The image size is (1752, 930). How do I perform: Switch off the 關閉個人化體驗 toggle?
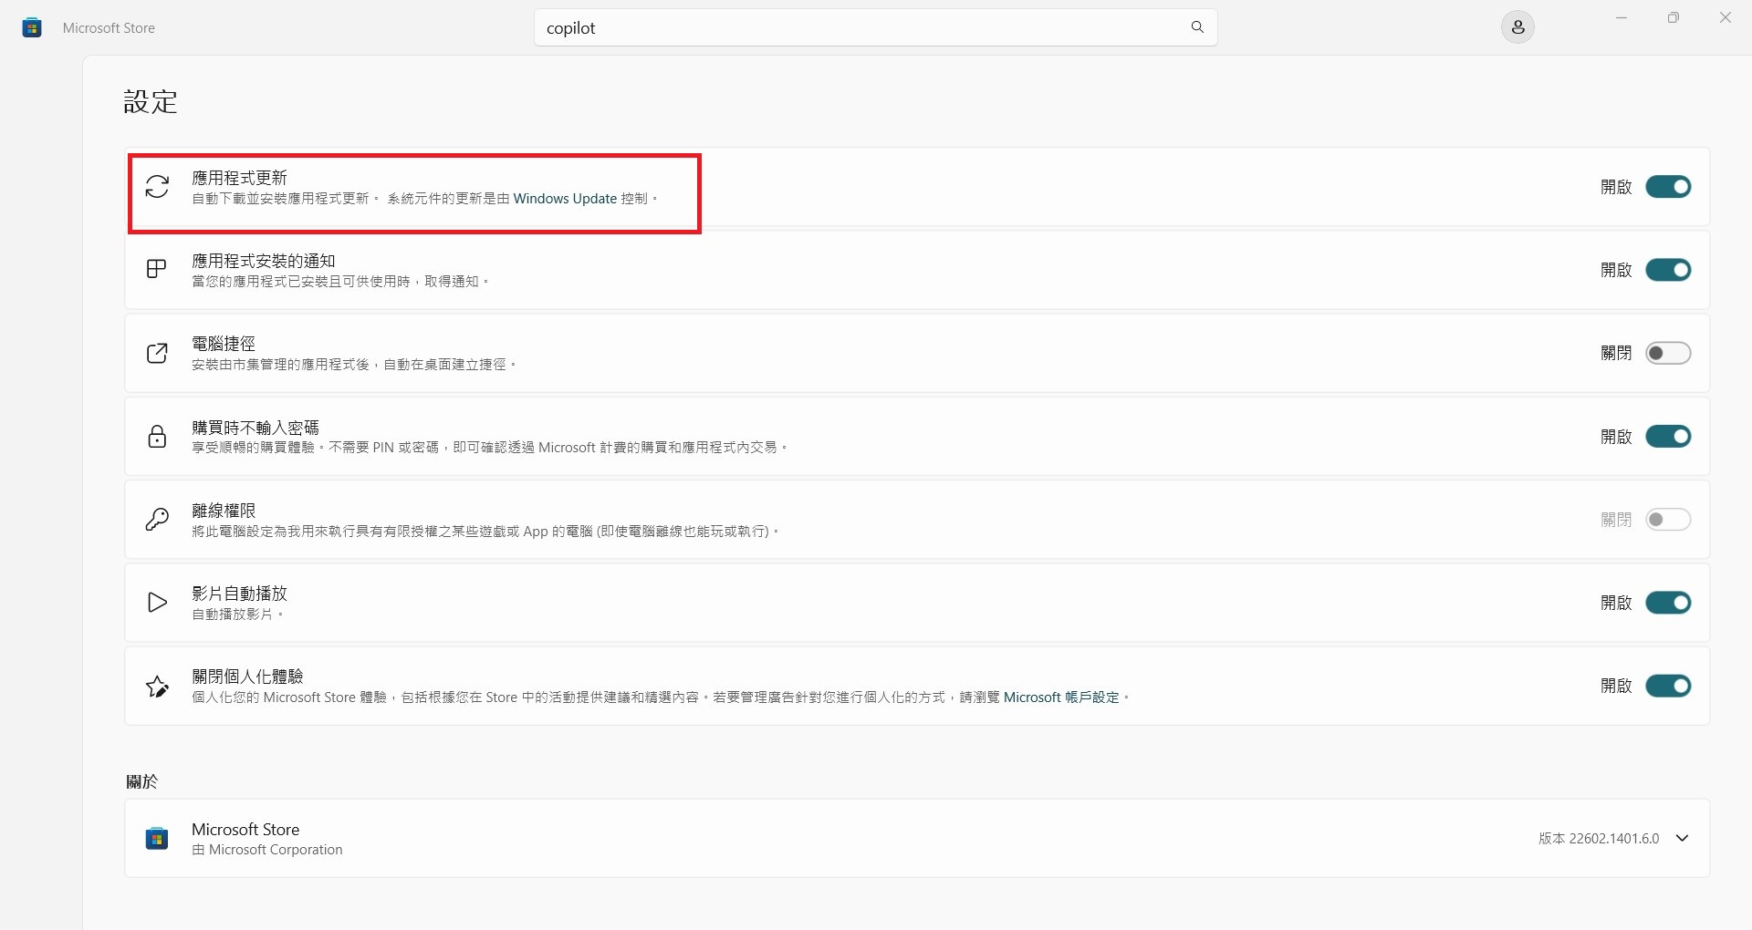[x=1668, y=686]
